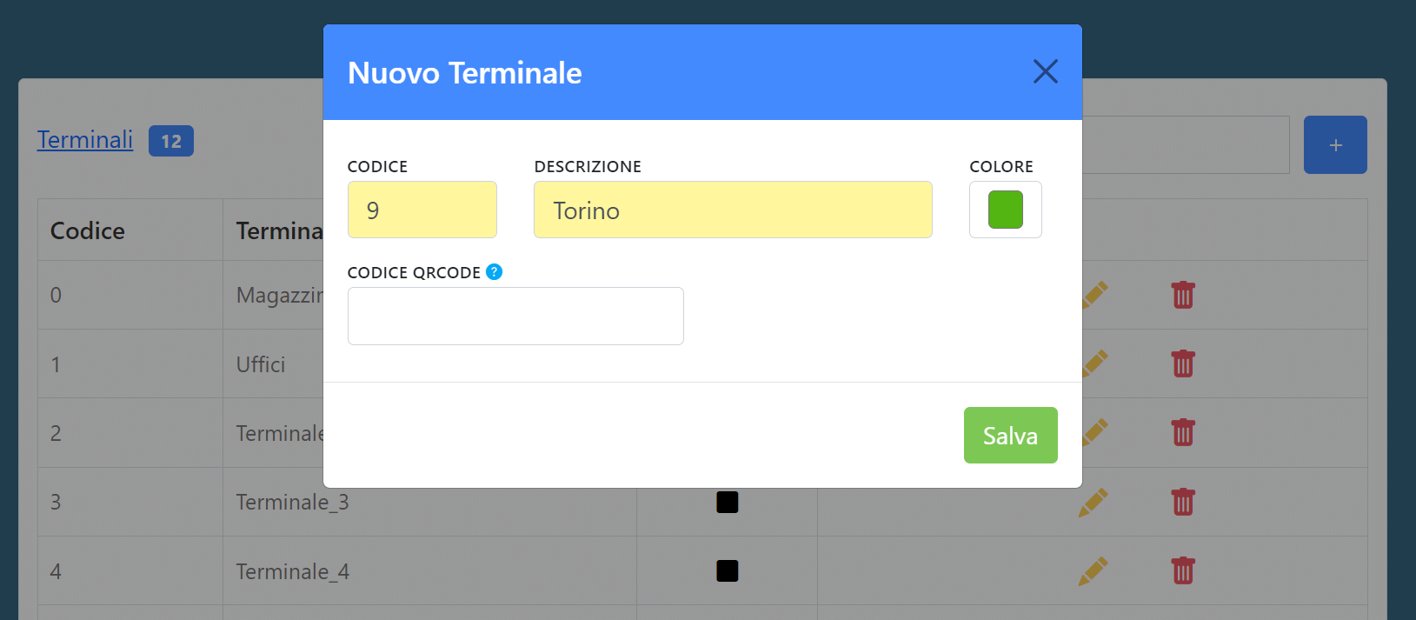The width and height of the screenshot is (1416, 620).
Task: Delete Terminale_3 using trash icon
Action: click(1182, 502)
